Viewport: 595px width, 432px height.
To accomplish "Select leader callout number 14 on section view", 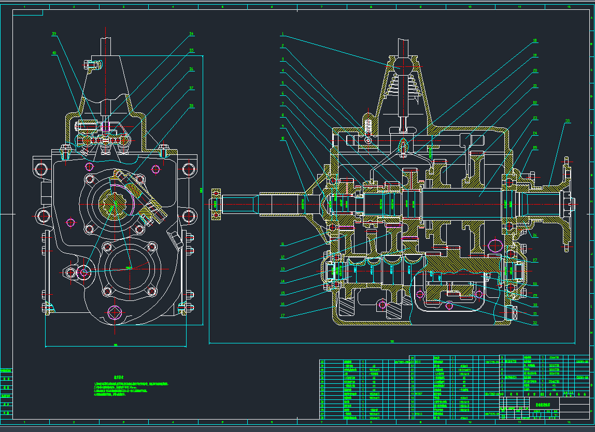I will 282,281.
